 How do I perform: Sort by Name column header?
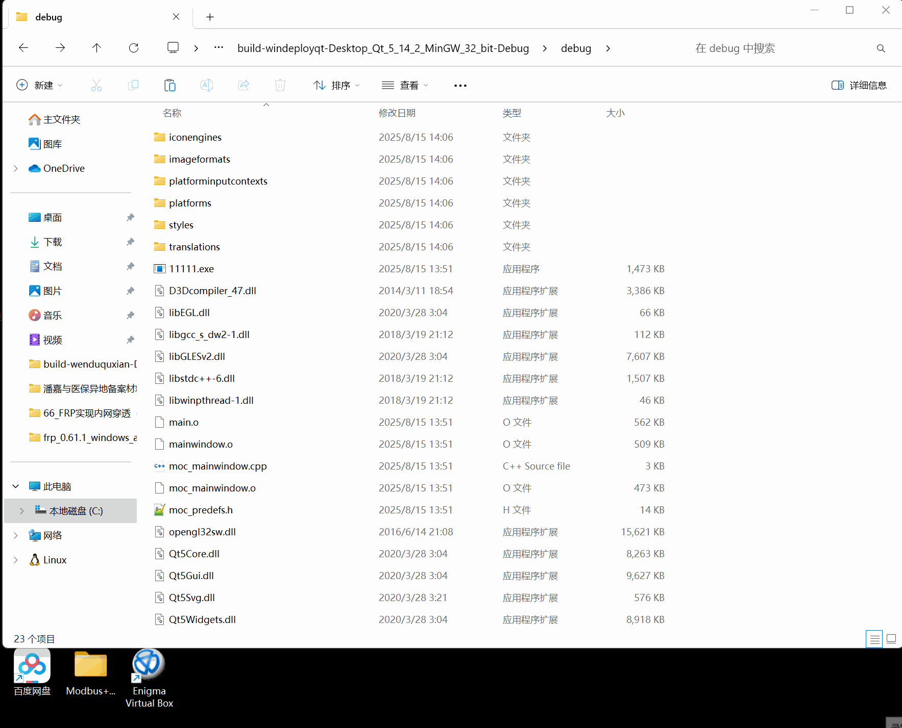172,113
